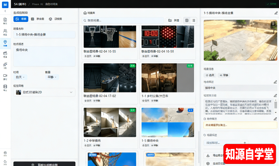Screen dimensions: 279x166
Task: Click the 54 (剧本) project title in top bar
Action: [x=20, y=4]
